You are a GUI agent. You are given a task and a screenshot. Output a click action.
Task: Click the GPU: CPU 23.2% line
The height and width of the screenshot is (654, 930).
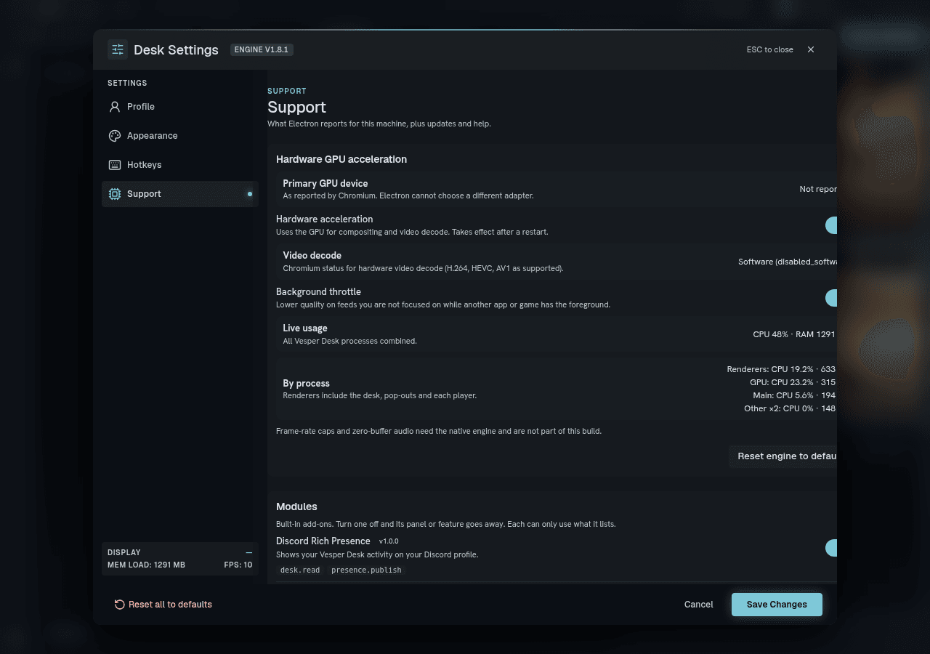click(x=793, y=382)
